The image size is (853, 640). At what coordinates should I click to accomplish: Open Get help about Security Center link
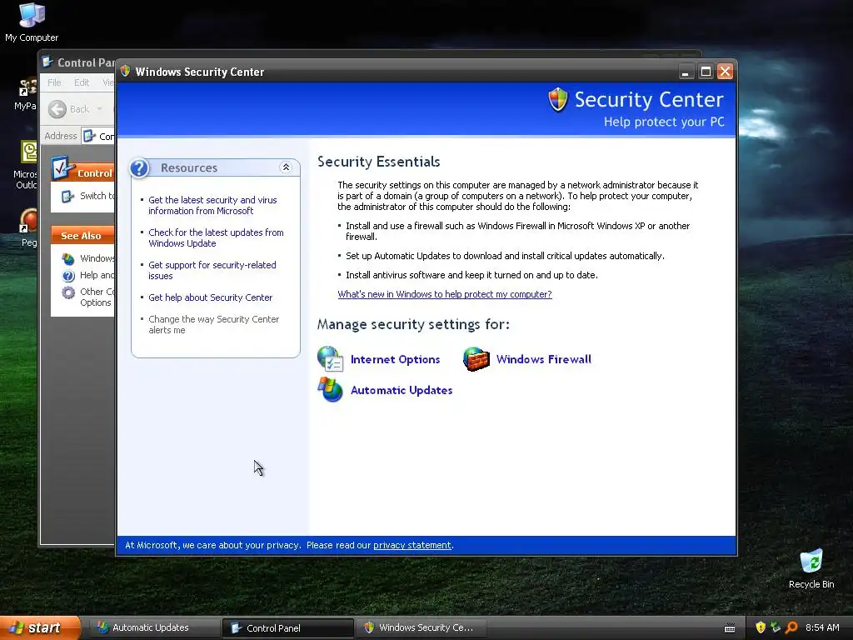211,297
